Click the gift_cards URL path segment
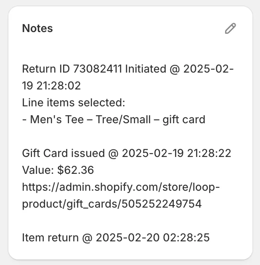The height and width of the screenshot is (265, 260). (92, 204)
